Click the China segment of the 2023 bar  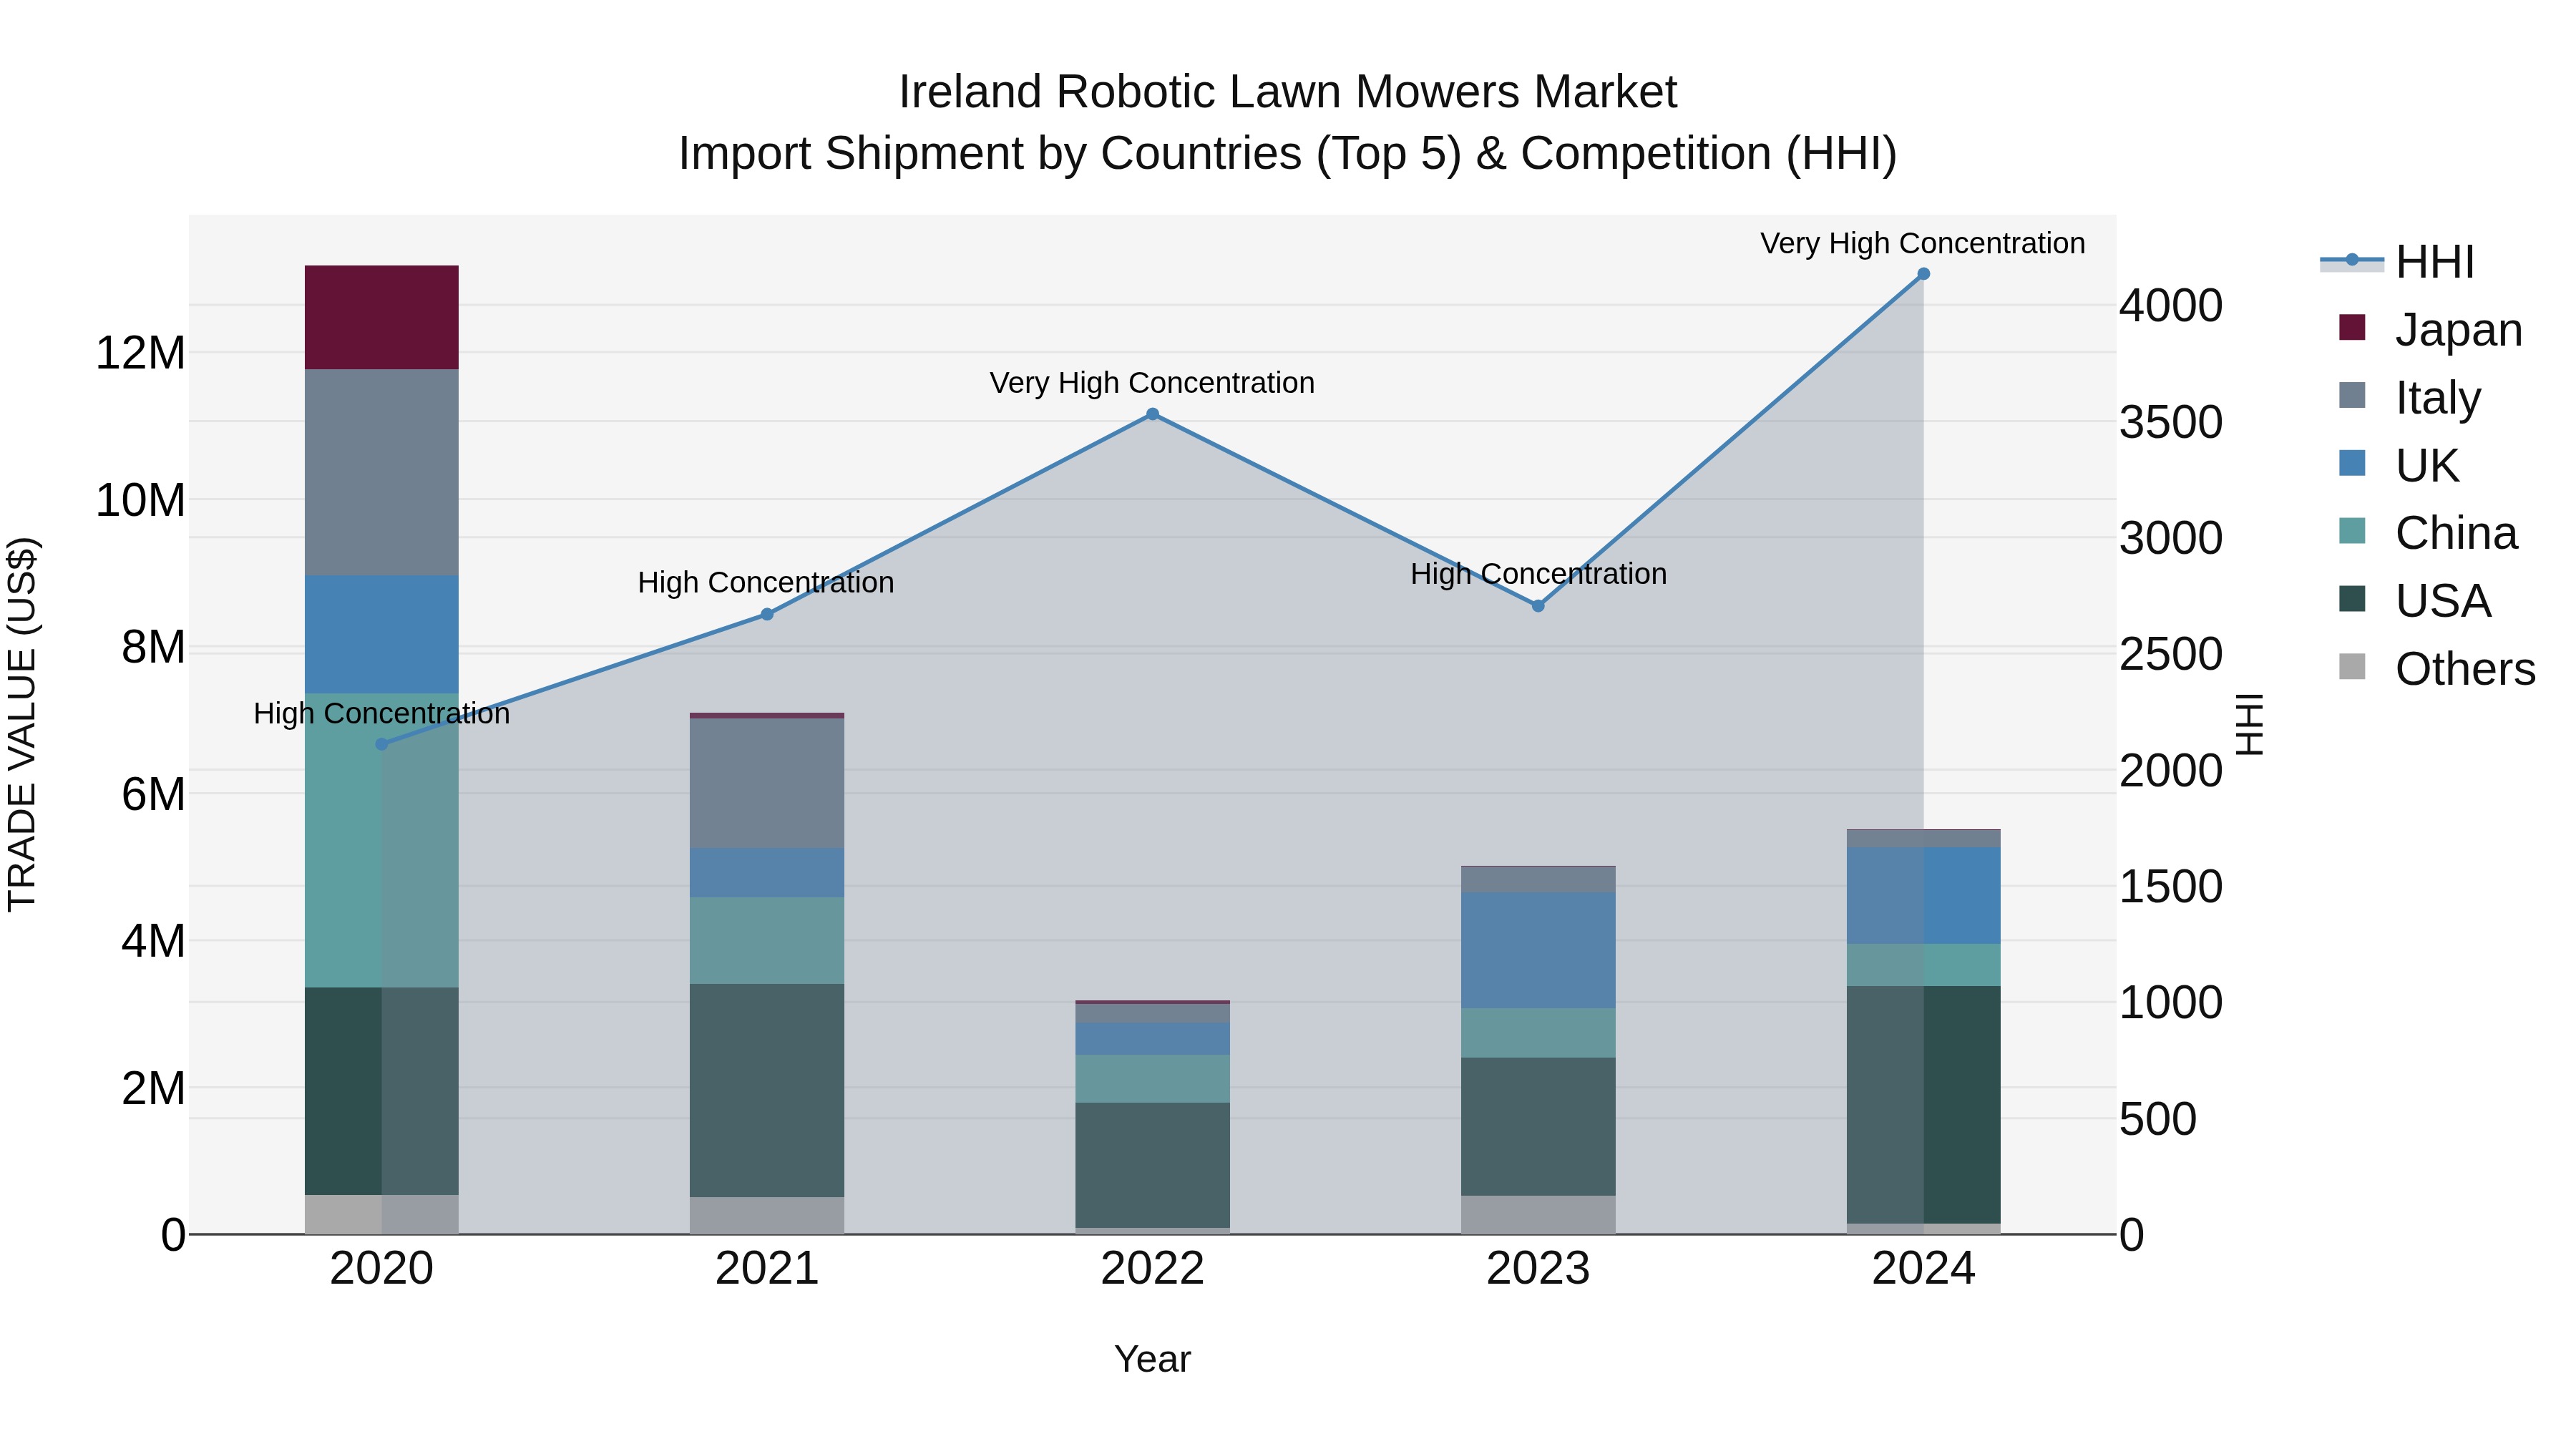1538,1033
